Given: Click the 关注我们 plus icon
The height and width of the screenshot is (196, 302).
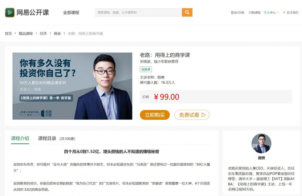Looking at the screenshot, I should (x=284, y=13).
